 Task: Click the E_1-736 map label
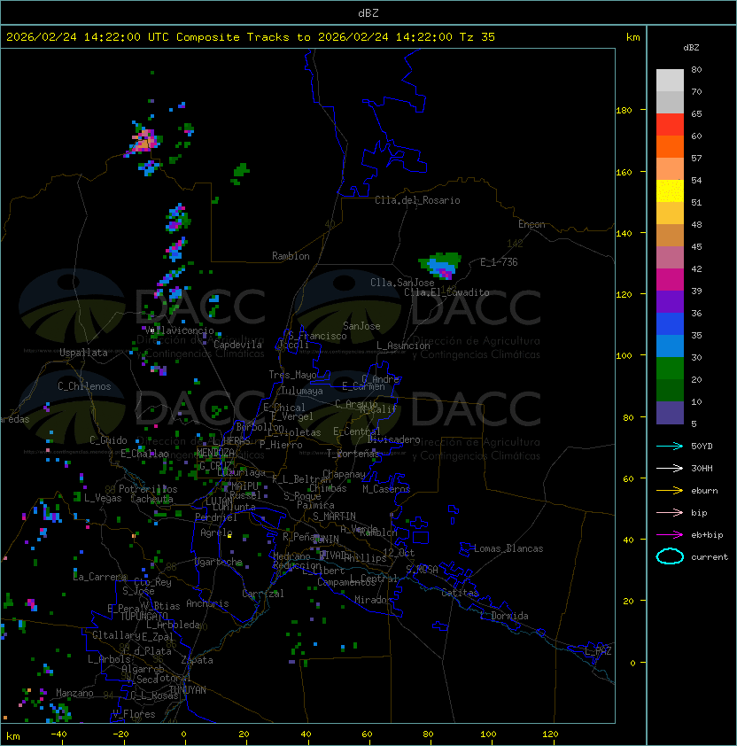click(x=499, y=262)
